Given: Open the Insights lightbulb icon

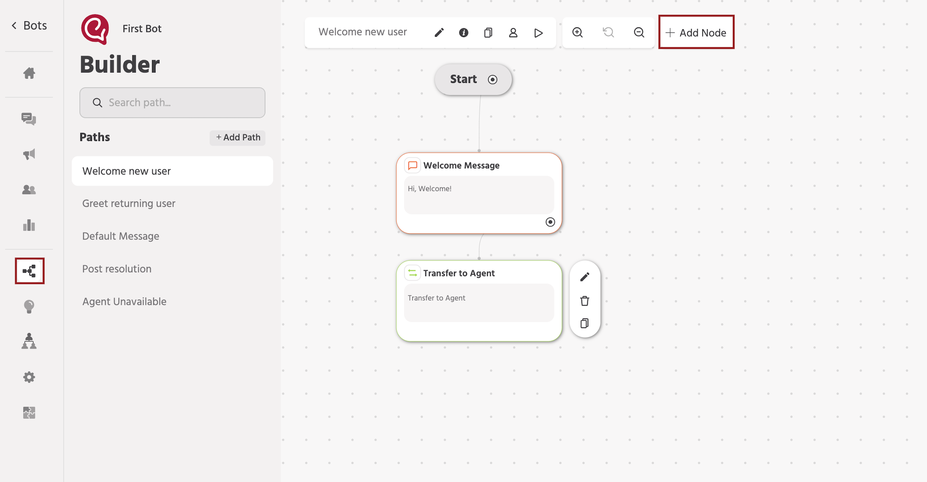Looking at the screenshot, I should [29, 306].
